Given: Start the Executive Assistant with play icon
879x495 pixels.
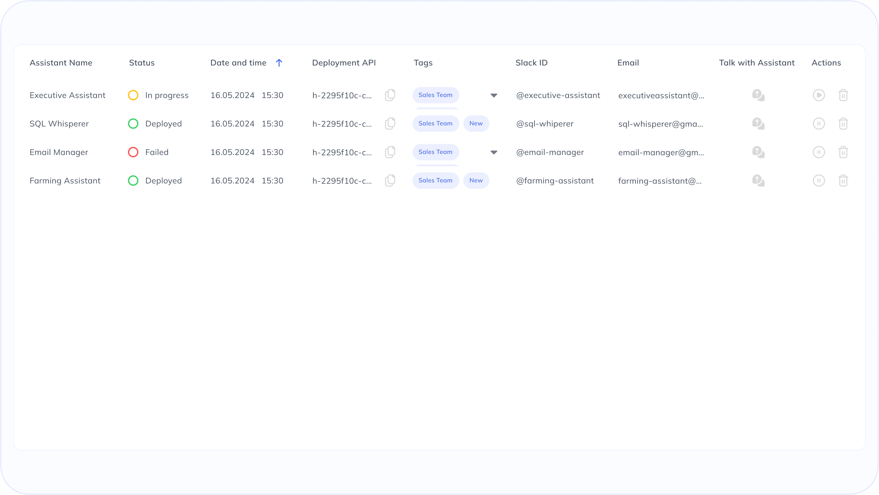Looking at the screenshot, I should click(x=819, y=95).
